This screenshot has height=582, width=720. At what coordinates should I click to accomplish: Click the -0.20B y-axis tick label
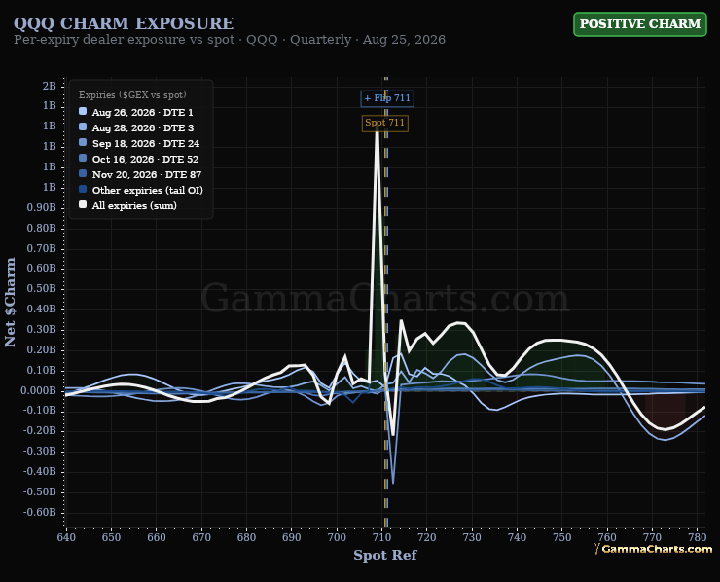40,431
